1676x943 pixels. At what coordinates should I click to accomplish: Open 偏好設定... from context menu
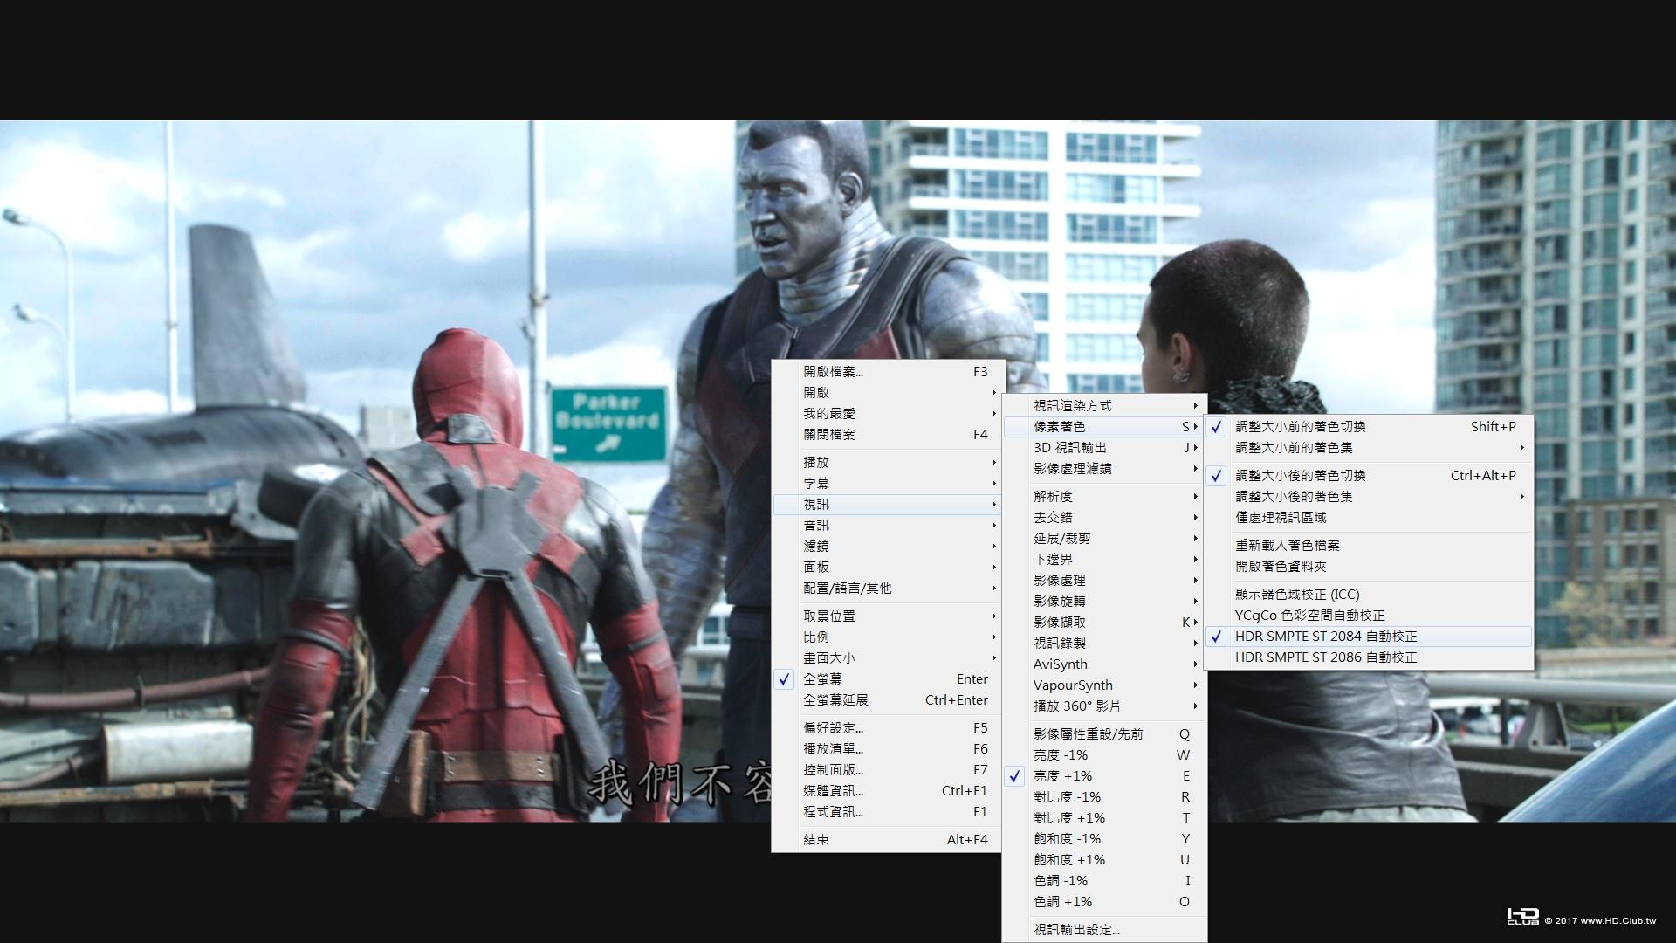[833, 727]
